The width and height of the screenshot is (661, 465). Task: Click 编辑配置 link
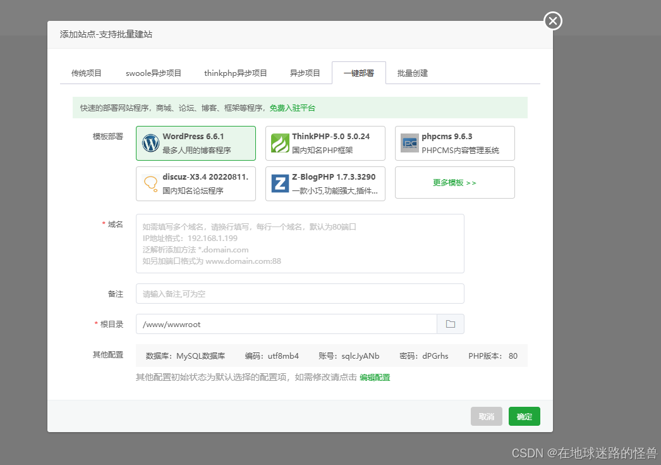coord(375,377)
